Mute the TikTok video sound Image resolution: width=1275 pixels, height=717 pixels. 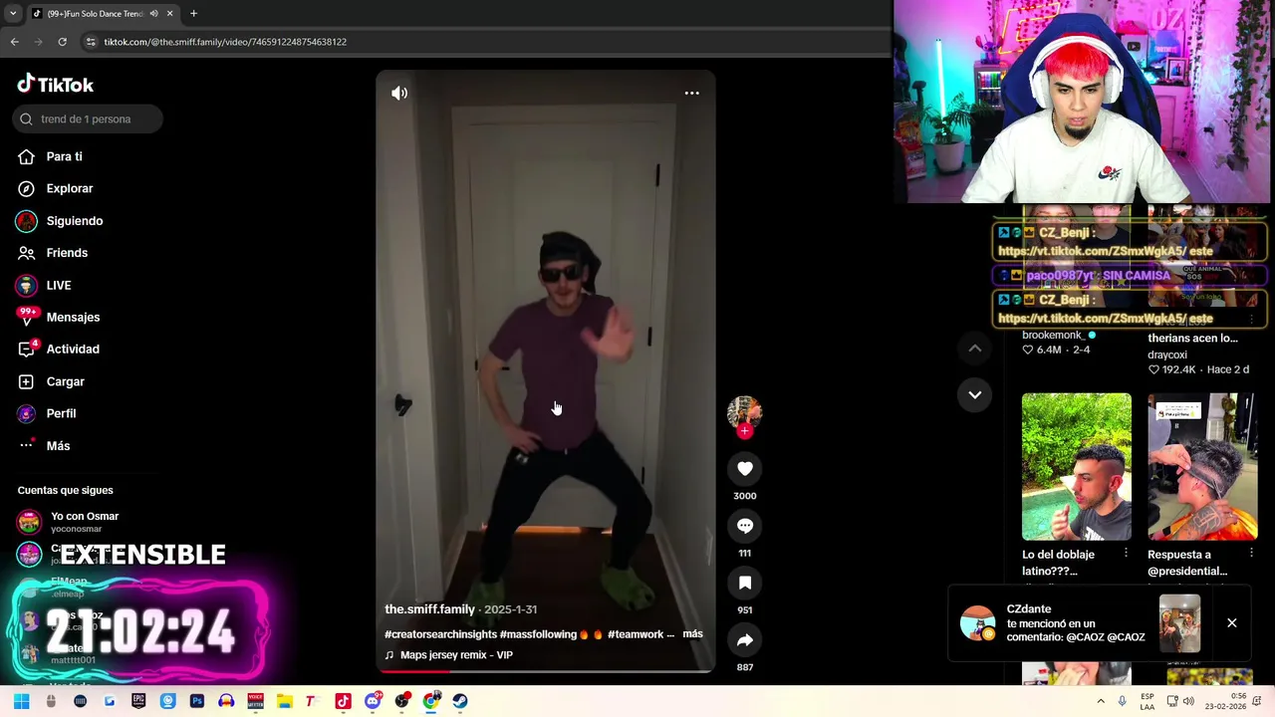tap(399, 93)
